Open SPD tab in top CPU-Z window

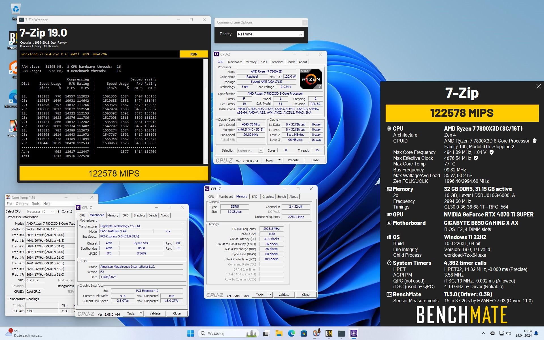point(264,62)
